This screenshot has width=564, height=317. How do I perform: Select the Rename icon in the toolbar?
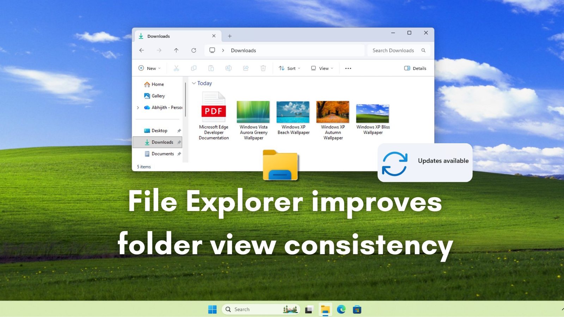(228, 68)
